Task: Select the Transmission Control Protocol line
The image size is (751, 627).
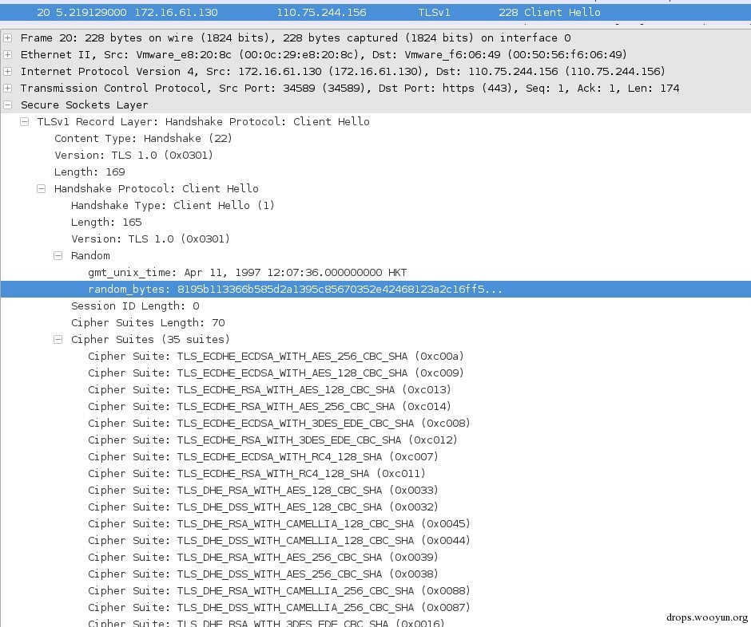Action: (350, 88)
